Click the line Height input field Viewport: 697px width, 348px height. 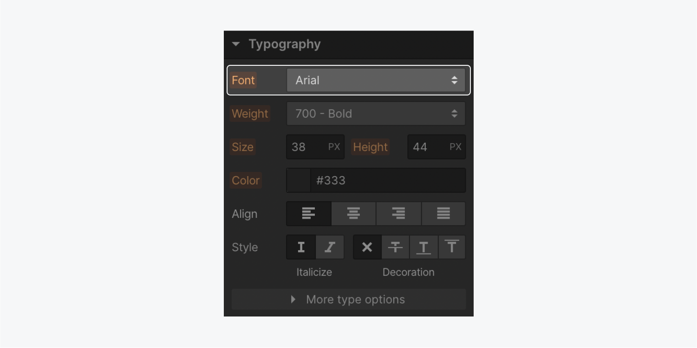pos(427,147)
